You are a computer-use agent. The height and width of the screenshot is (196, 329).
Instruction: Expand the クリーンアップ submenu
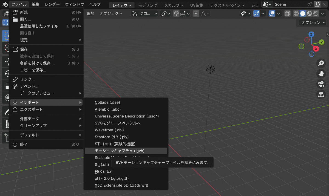[x=47, y=126]
